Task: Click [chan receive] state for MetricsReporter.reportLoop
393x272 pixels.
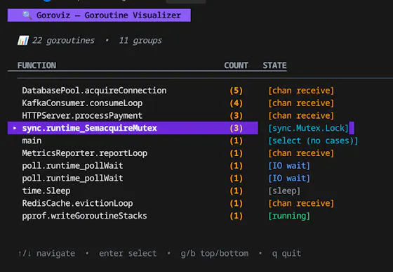Action: [x=301, y=153]
